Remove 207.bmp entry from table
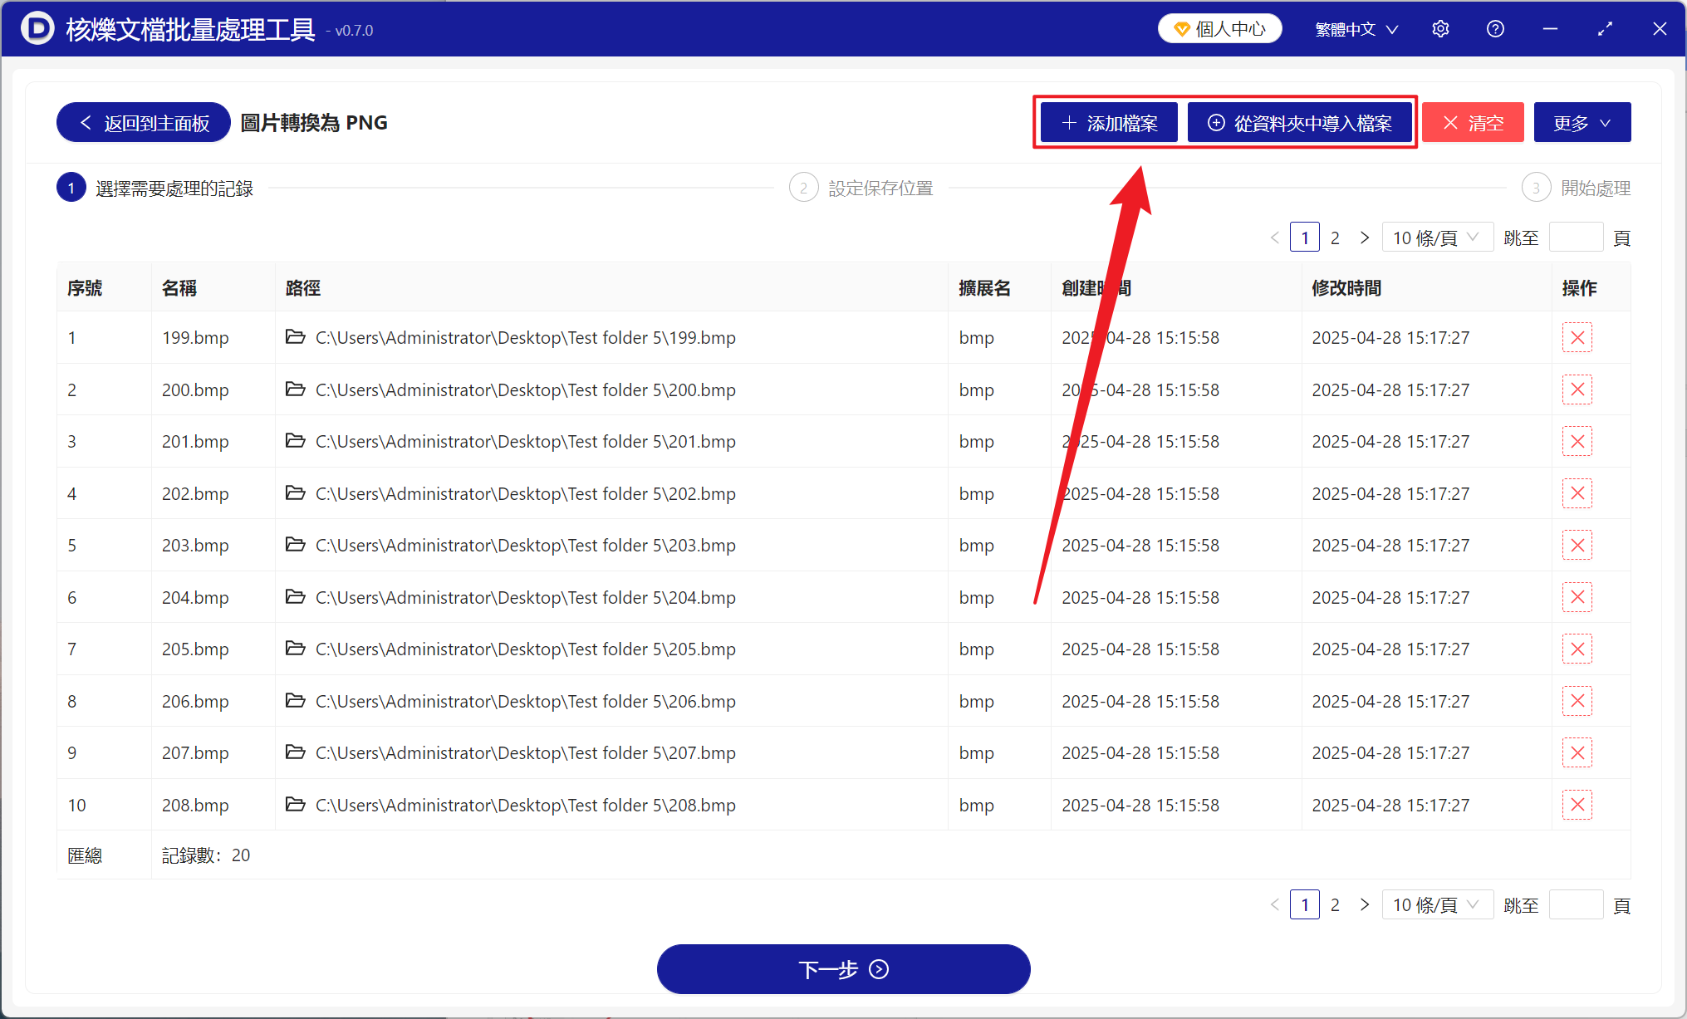 pyautogui.click(x=1577, y=752)
